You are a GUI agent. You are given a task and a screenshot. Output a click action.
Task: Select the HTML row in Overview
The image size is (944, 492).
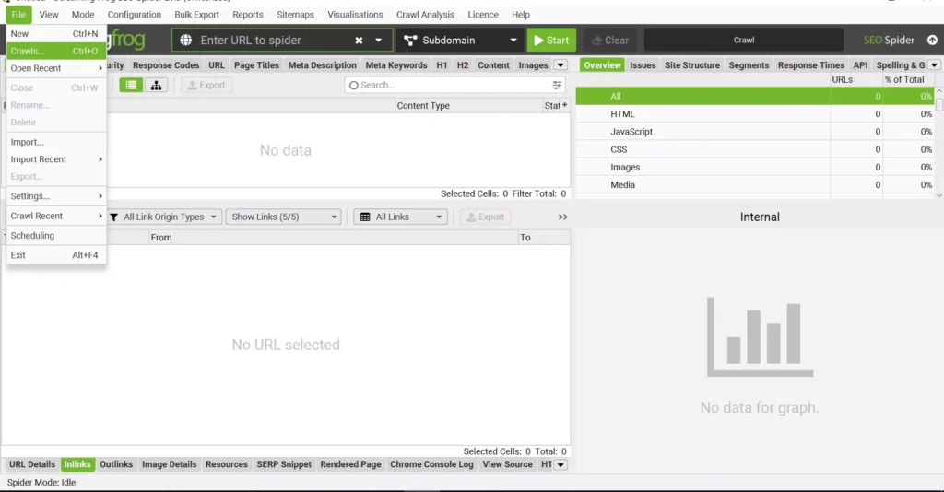[x=755, y=113]
